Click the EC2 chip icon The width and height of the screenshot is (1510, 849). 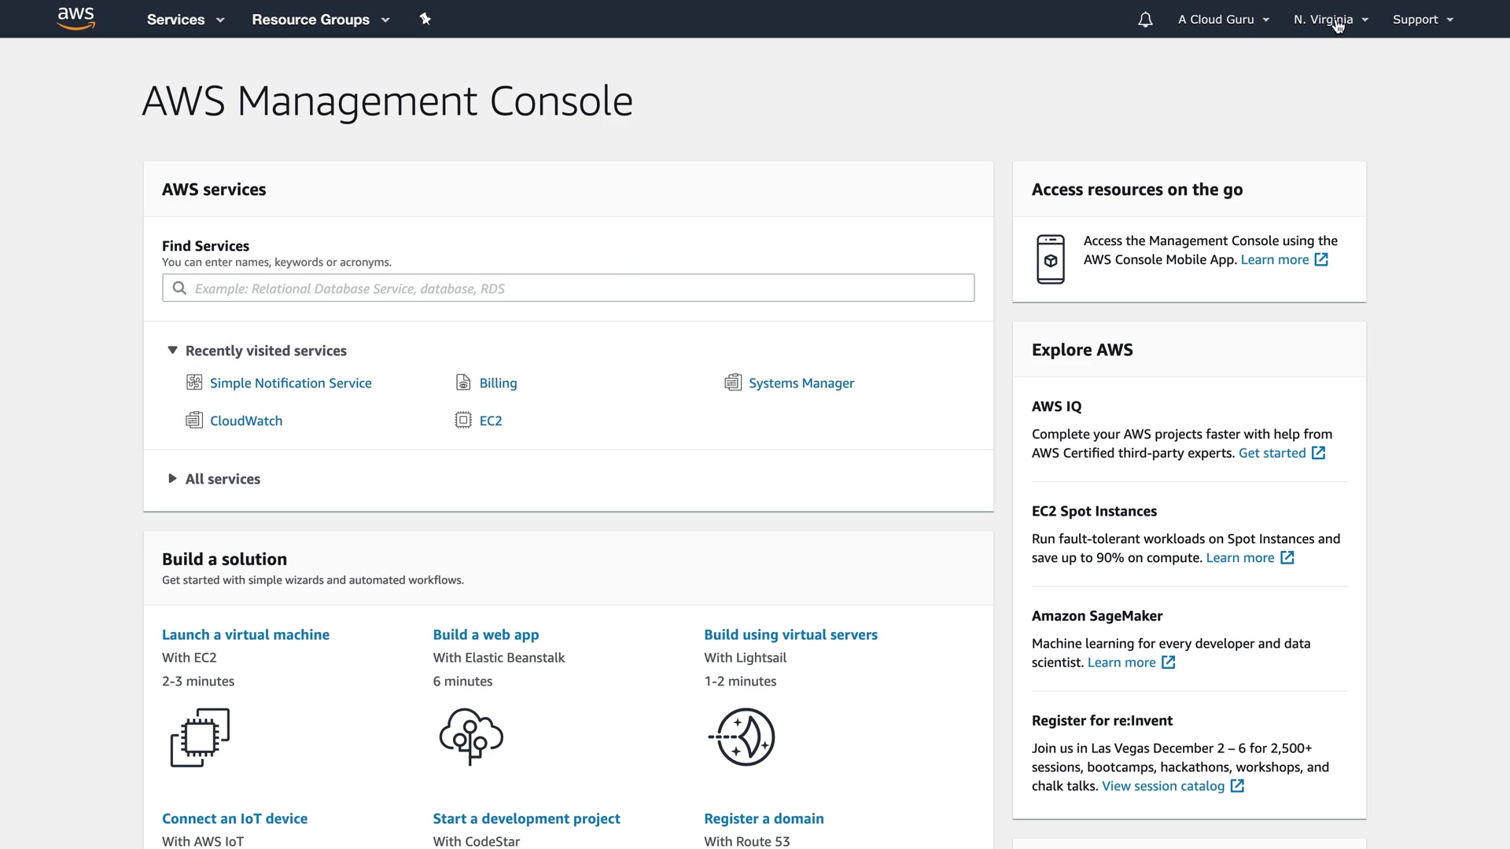pos(463,421)
